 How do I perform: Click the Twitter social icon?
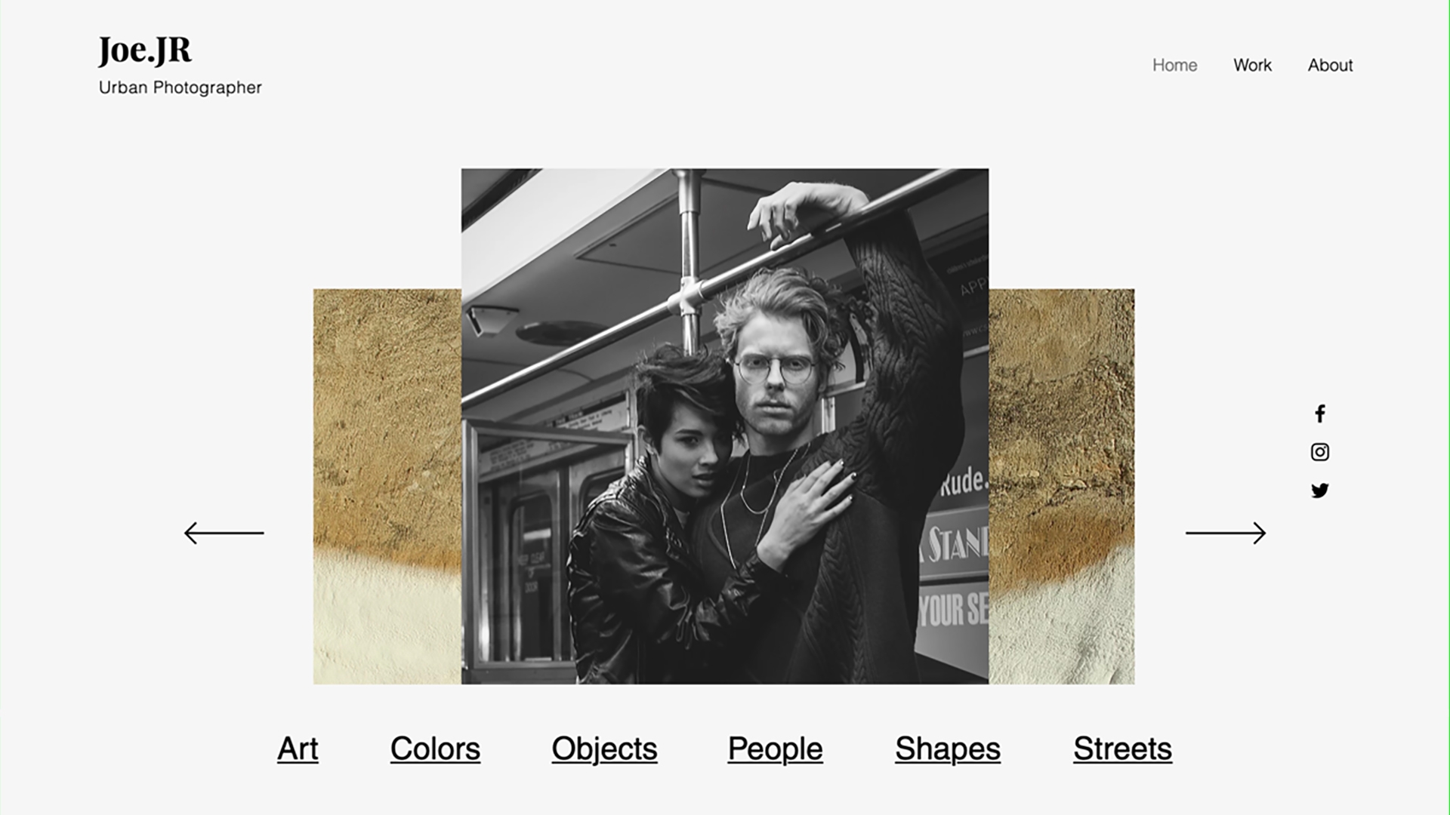1319,490
